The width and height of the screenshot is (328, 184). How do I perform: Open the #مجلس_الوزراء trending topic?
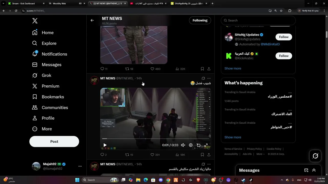click(280, 96)
